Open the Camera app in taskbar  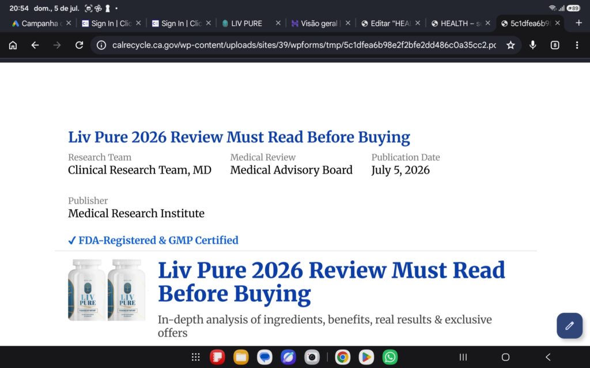312,357
